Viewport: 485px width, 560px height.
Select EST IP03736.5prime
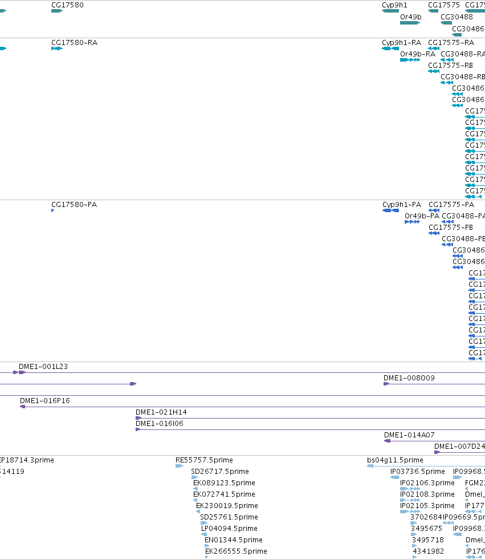click(x=418, y=472)
